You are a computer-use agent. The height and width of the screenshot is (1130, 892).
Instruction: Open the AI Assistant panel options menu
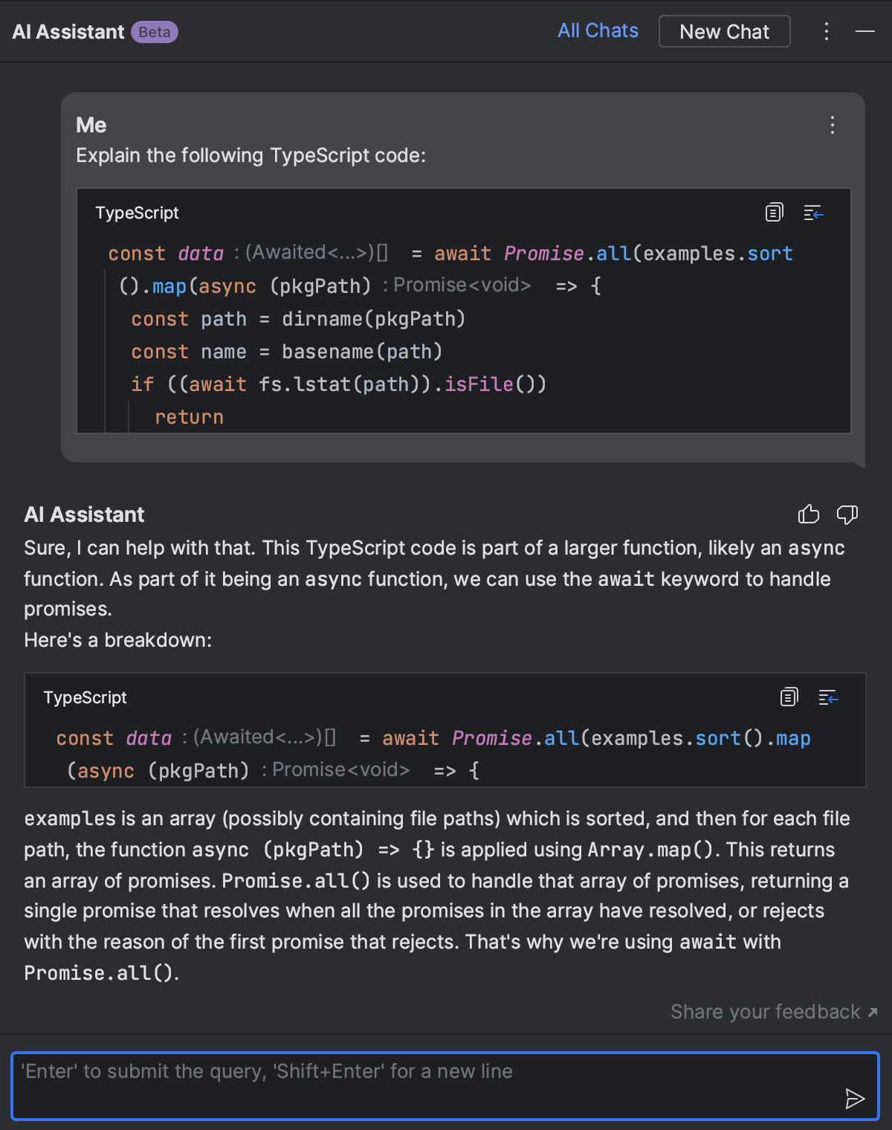[x=827, y=31]
